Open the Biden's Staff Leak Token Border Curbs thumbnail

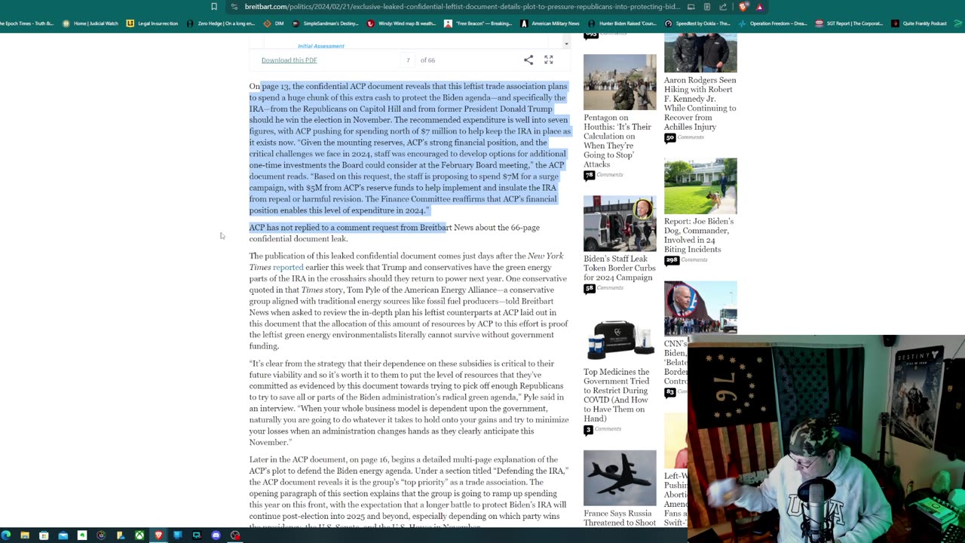pyautogui.click(x=620, y=223)
